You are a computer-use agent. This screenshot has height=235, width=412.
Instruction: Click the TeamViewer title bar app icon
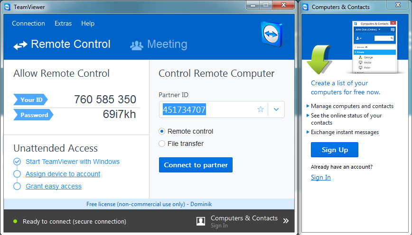8,7
